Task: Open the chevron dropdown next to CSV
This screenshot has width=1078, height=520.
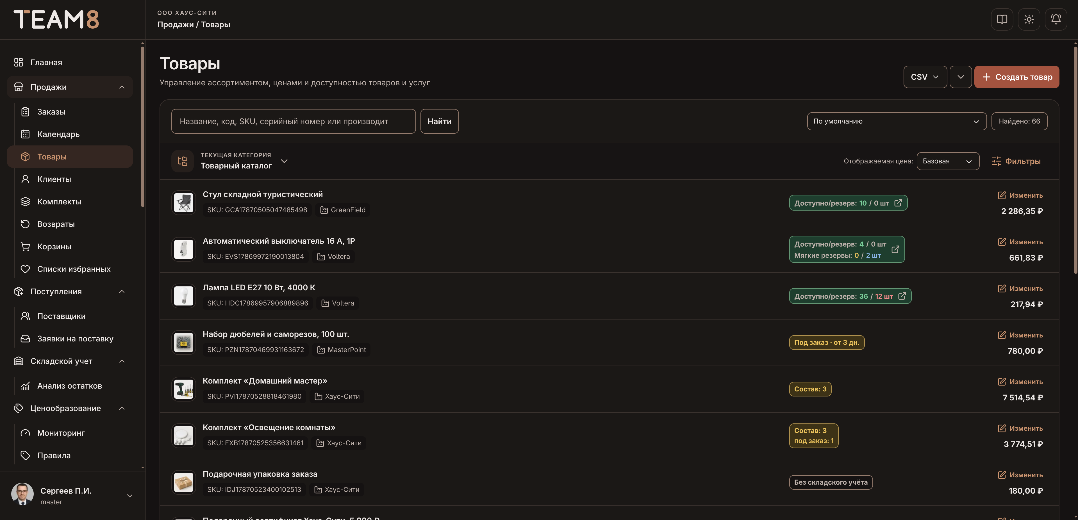Action: pyautogui.click(x=960, y=77)
